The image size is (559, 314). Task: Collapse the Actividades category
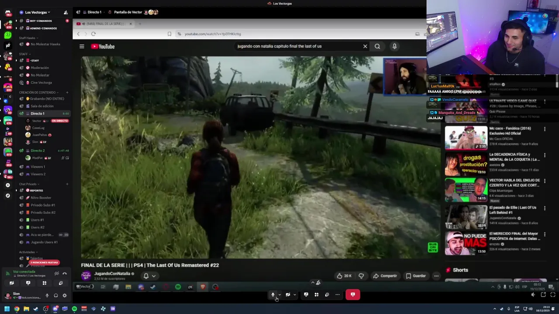click(28, 252)
